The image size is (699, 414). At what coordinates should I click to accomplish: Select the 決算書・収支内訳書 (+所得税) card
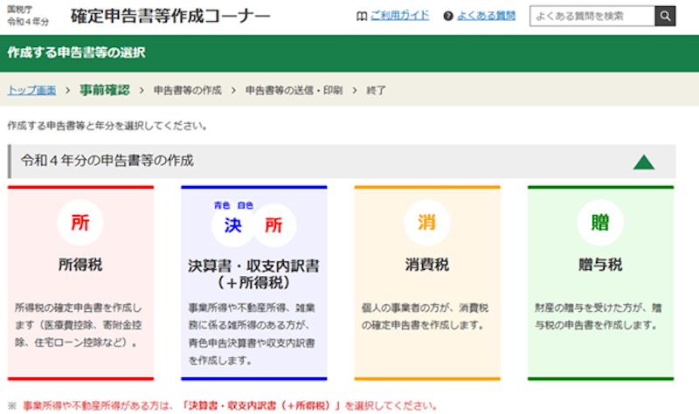point(253,273)
